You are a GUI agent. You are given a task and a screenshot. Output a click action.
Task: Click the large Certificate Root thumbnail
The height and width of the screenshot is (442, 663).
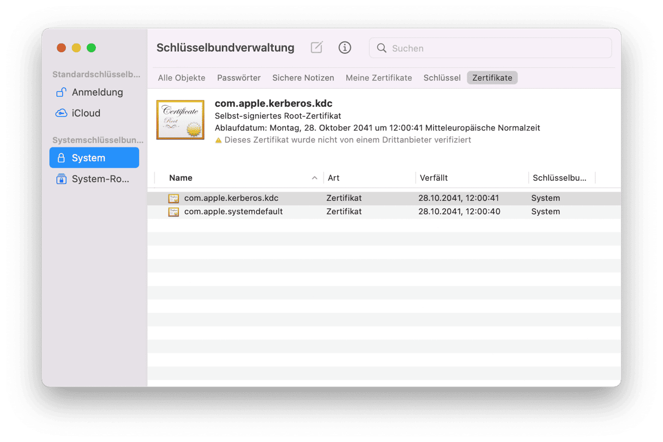[180, 120]
